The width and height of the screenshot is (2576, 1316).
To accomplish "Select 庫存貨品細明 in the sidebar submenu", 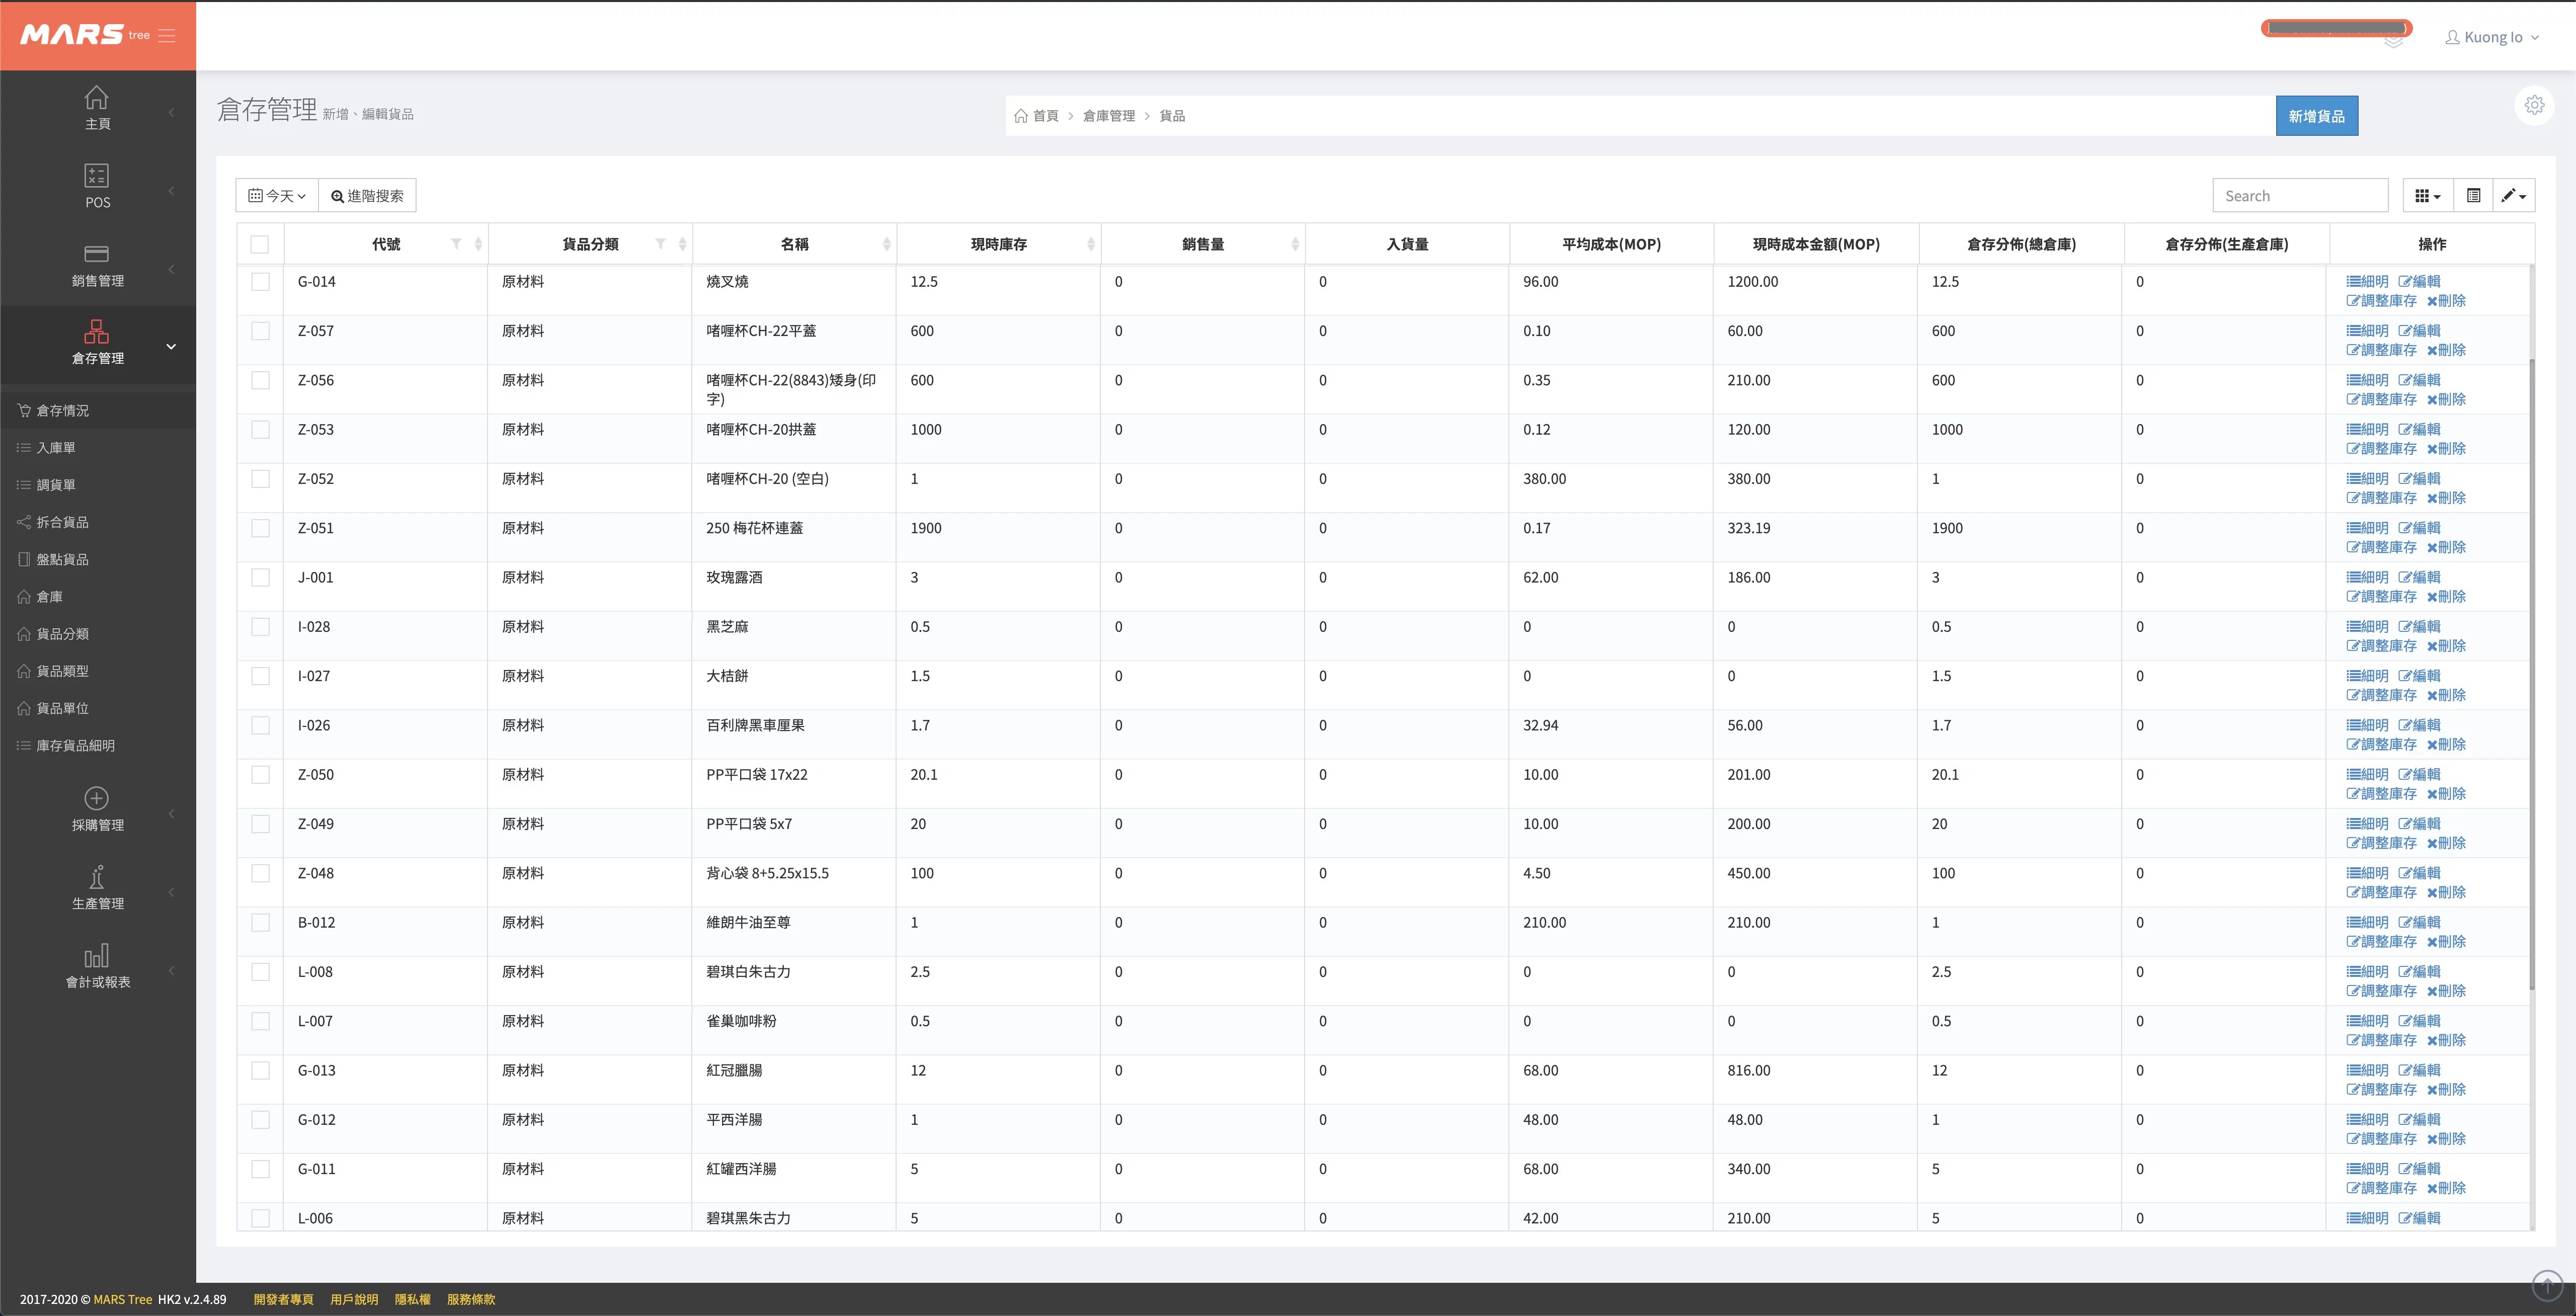I will click(98, 745).
